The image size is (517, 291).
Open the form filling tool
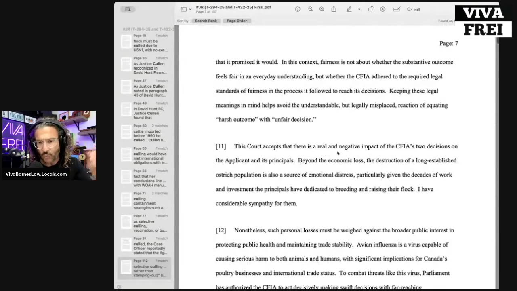[397, 9]
